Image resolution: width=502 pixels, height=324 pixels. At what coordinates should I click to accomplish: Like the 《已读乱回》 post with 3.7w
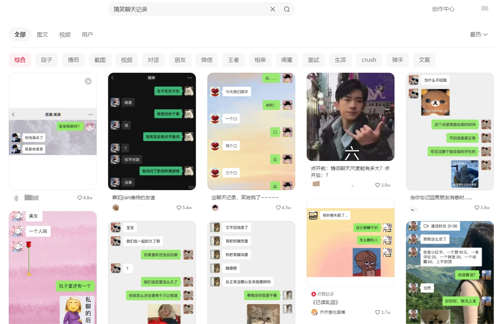click(x=377, y=312)
